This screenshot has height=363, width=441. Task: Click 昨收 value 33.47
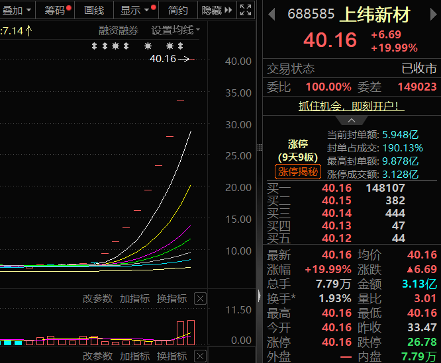422,327
